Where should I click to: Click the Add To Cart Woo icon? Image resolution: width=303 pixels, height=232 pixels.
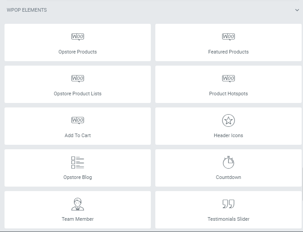pyautogui.click(x=77, y=120)
